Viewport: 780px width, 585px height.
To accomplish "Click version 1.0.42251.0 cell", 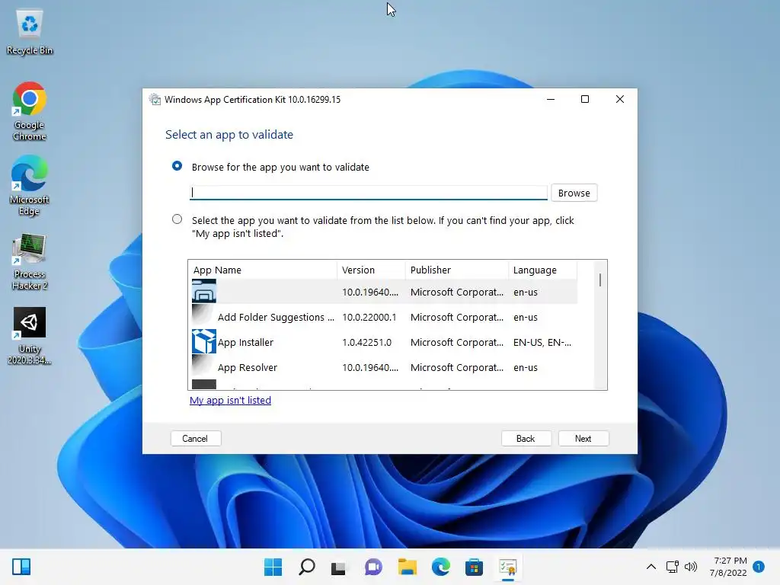I will tap(366, 342).
